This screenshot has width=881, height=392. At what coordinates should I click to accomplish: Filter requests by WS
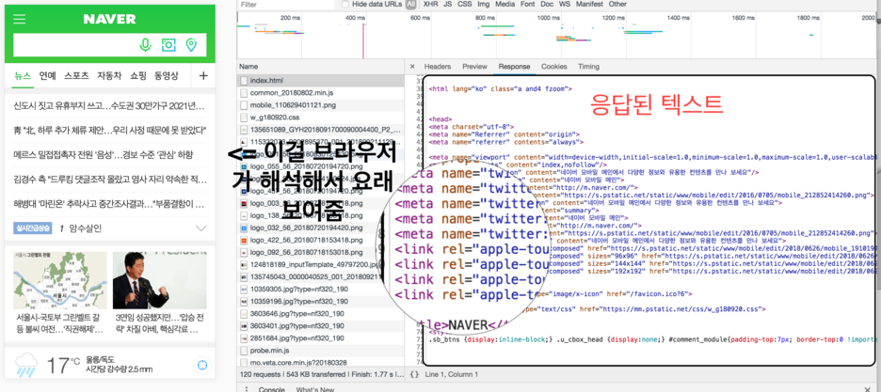[565, 4]
